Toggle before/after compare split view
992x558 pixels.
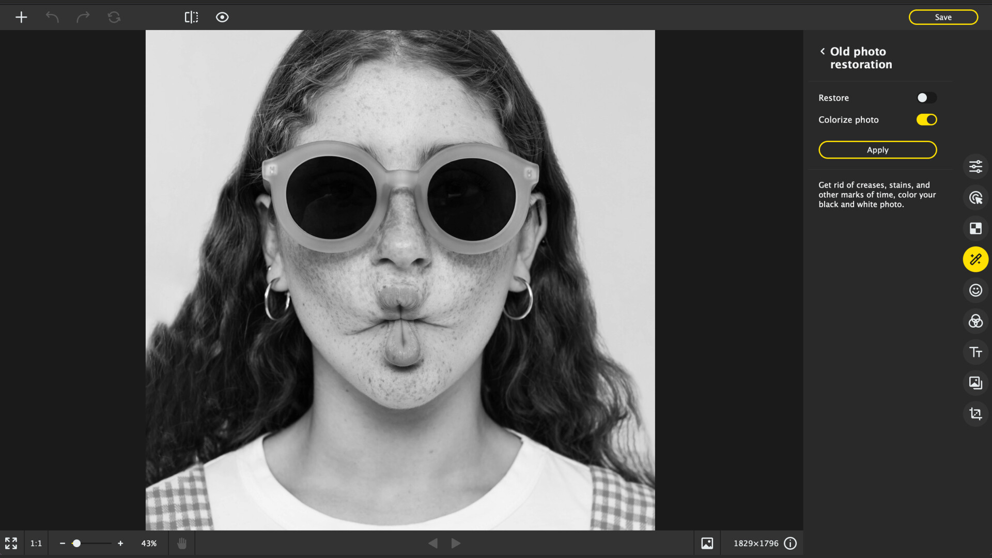[x=191, y=17]
